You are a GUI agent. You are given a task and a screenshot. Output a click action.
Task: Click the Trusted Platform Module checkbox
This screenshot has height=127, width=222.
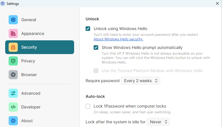click(96, 71)
